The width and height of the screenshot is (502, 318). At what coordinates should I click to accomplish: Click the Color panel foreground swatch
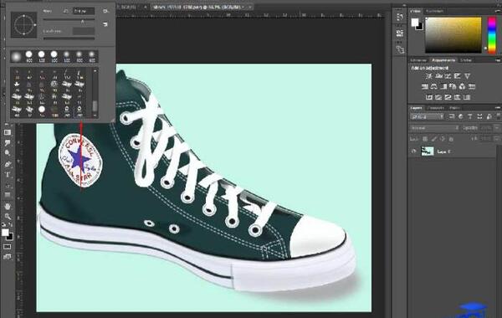click(x=415, y=22)
